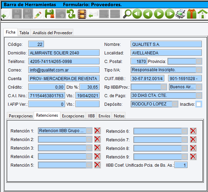Open the IIBB tab

91,116
